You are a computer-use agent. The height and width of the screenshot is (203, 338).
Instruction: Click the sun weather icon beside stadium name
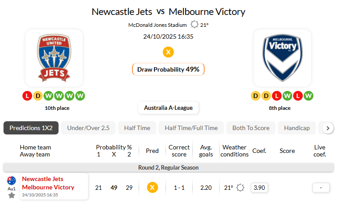194,25
